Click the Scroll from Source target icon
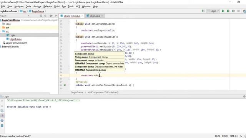The height and width of the screenshot is (138, 246). coord(41,16)
